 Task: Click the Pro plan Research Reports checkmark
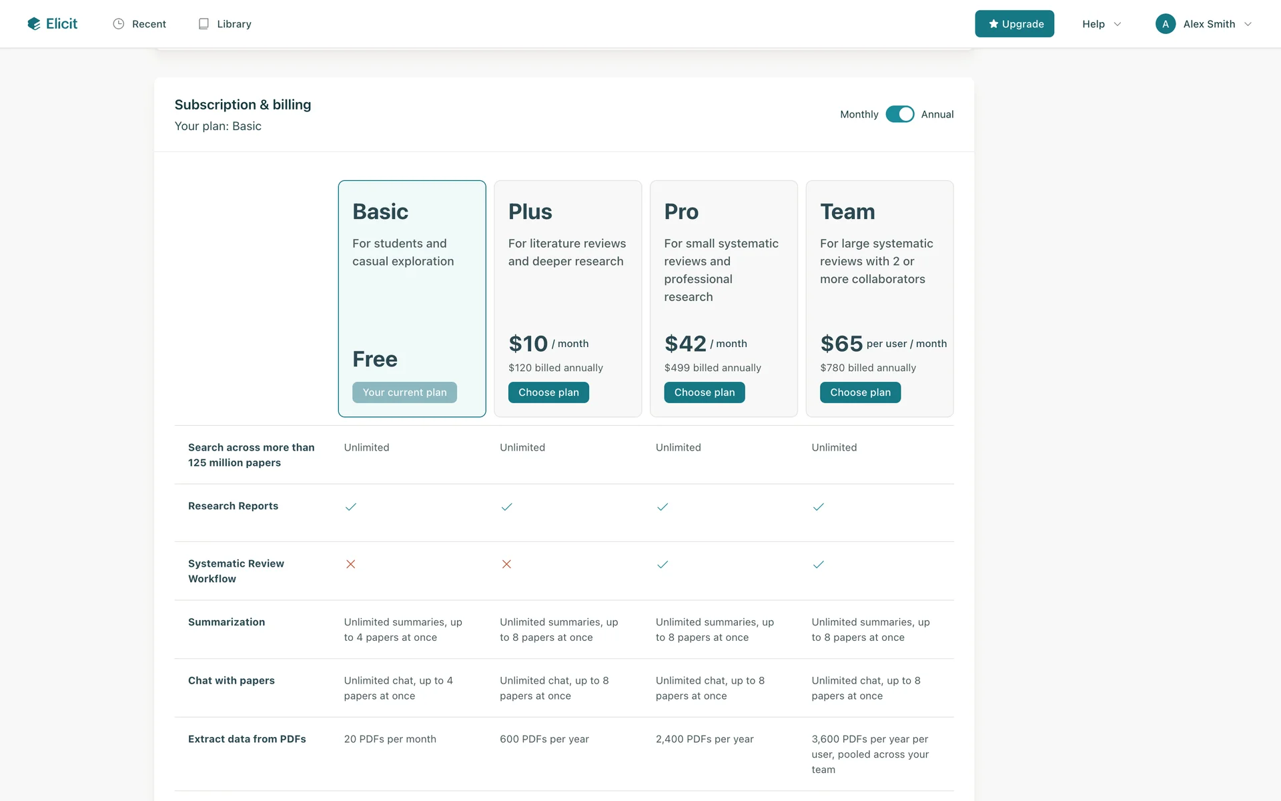(663, 507)
